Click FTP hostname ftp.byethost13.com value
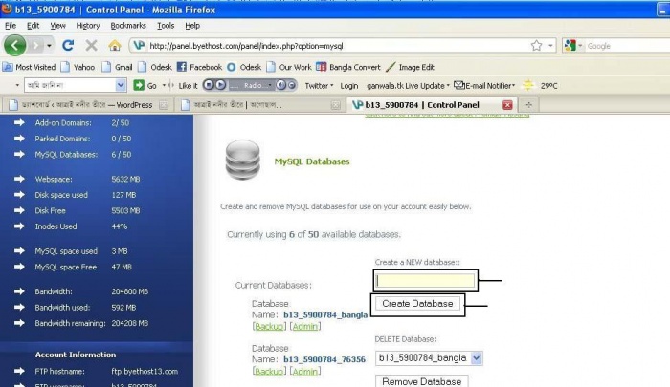670x387 pixels. click(145, 371)
